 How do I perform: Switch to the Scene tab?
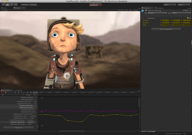5,8
